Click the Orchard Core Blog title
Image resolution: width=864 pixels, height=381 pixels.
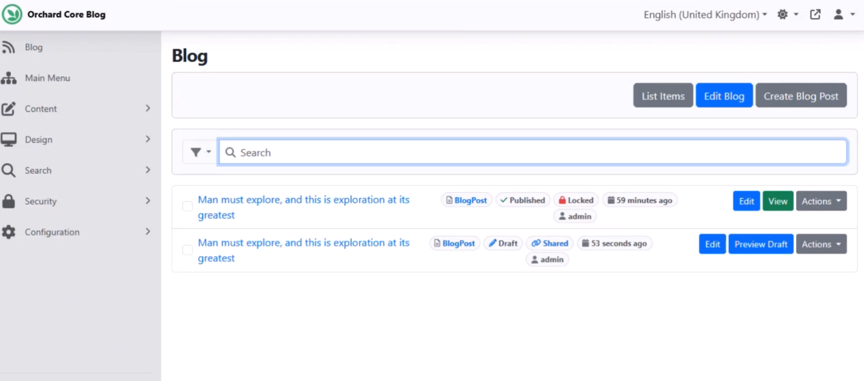pos(67,14)
